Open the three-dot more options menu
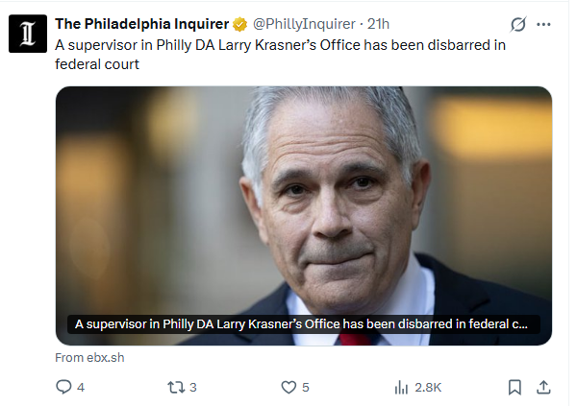This screenshot has height=406, width=577. 544,24
